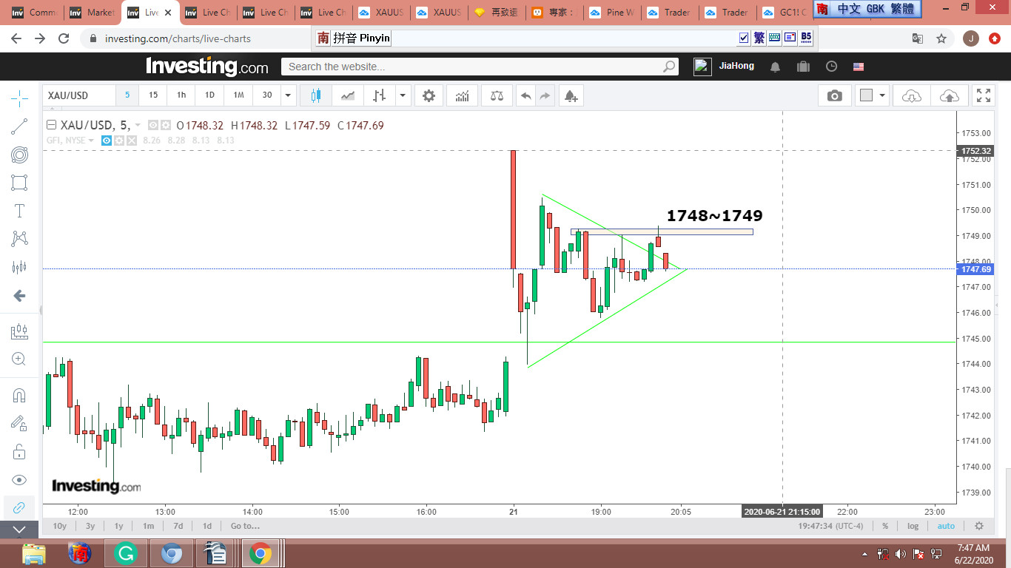Collapse the left drawing toolbar chevron
This screenshot has width=1011, height=568.
point(19,530)
